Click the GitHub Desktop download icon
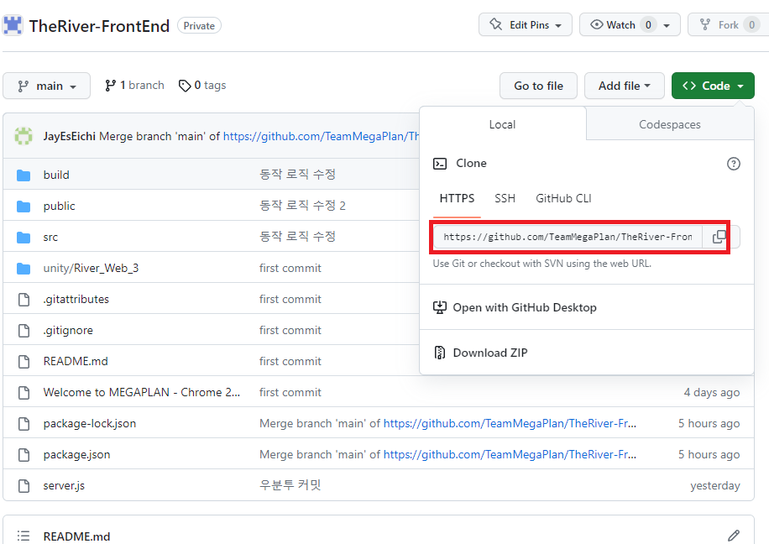 click(439, 307)
